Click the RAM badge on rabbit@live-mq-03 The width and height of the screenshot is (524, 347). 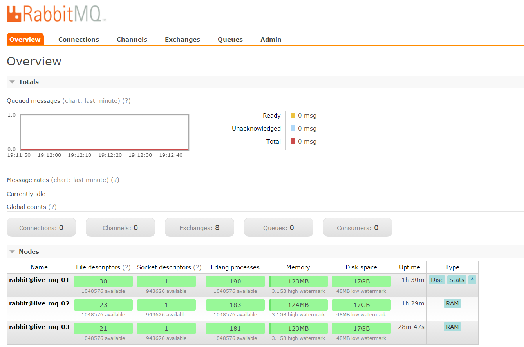click(x=452, y=327)
